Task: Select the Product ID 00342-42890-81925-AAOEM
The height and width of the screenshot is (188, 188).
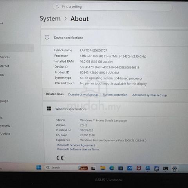Action: pos(99,73)
